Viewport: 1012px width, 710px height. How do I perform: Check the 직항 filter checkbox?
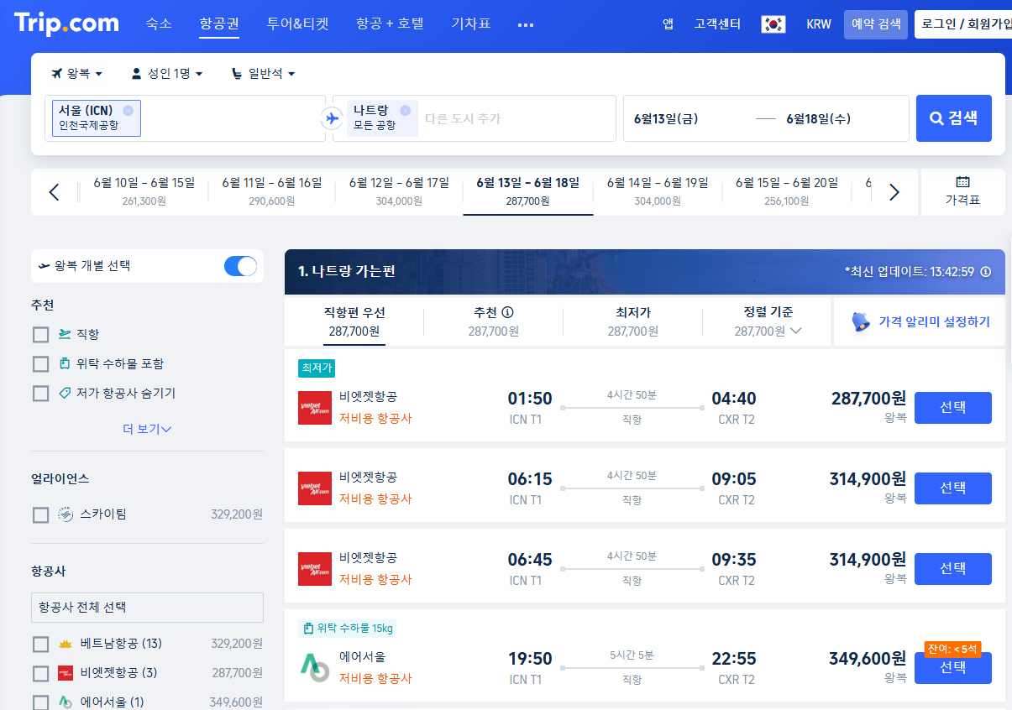pyautogui.click(x=40, y=335)
